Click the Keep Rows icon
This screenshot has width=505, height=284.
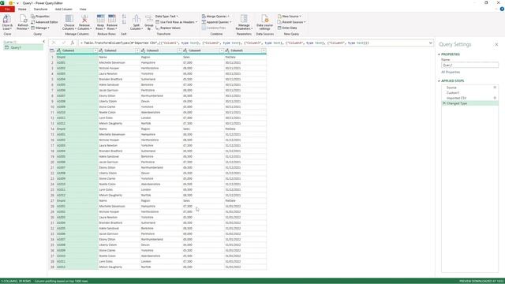[x=100, y=19]
